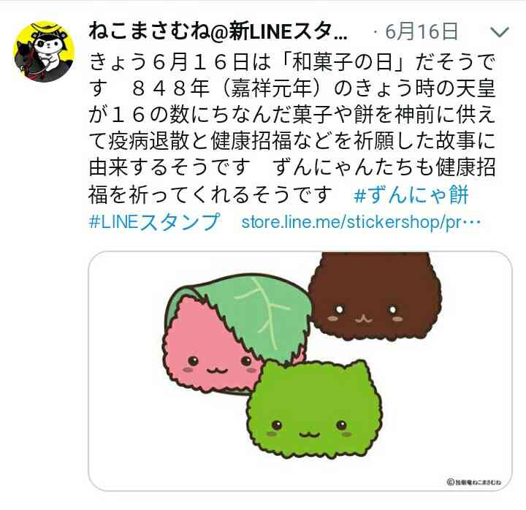Click the green cat's face

[309, 430]
